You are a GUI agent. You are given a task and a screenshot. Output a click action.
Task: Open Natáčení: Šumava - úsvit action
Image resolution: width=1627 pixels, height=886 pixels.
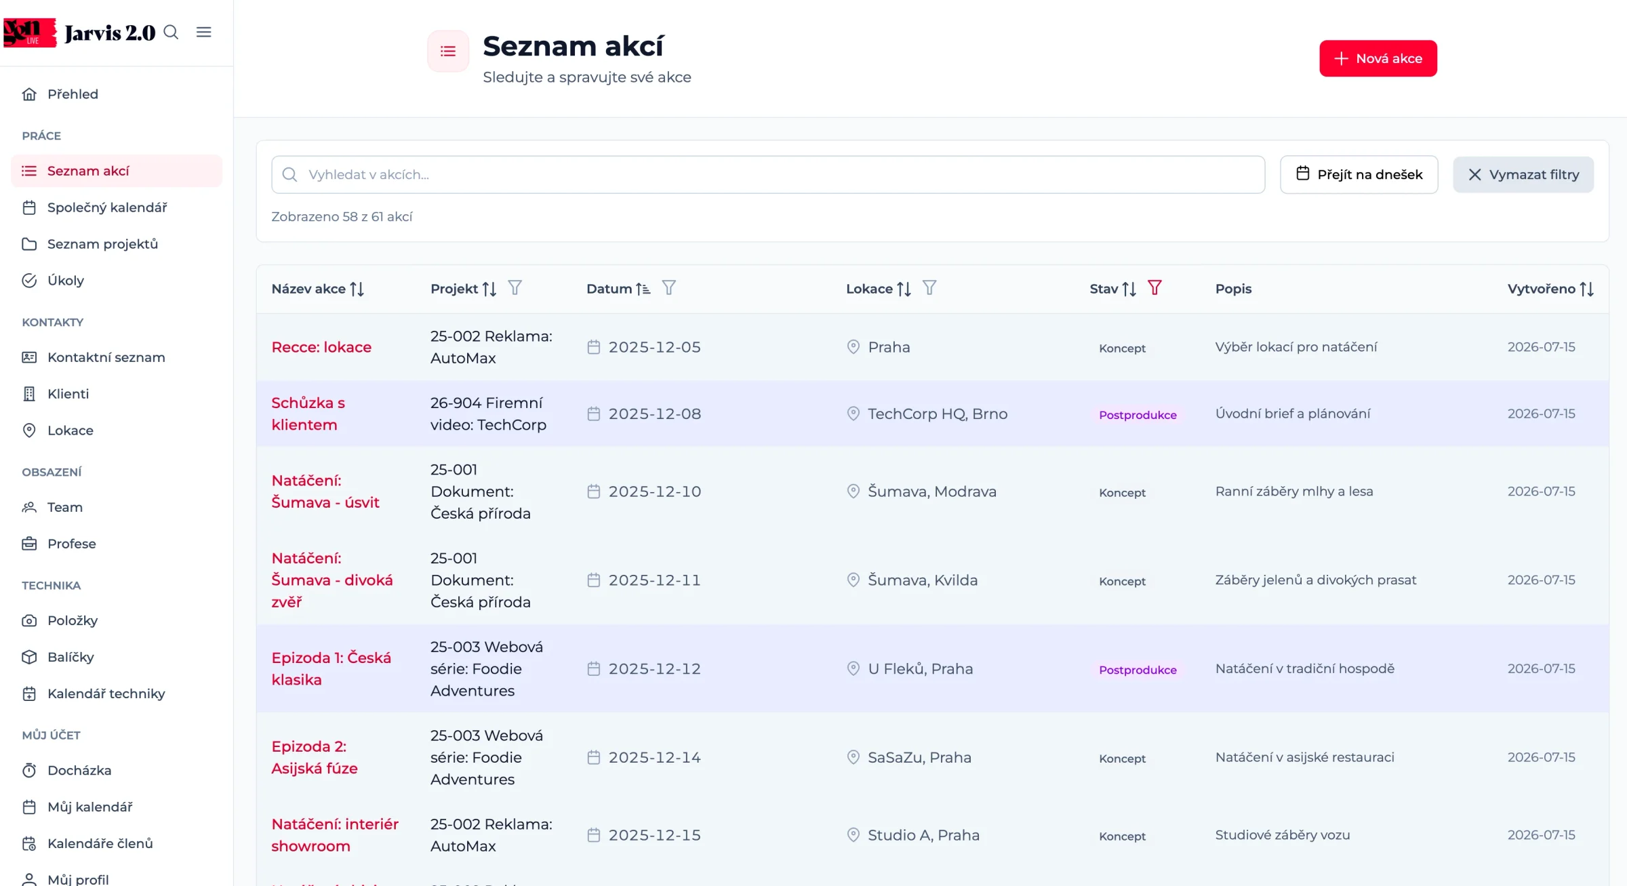tap(325, 491)
